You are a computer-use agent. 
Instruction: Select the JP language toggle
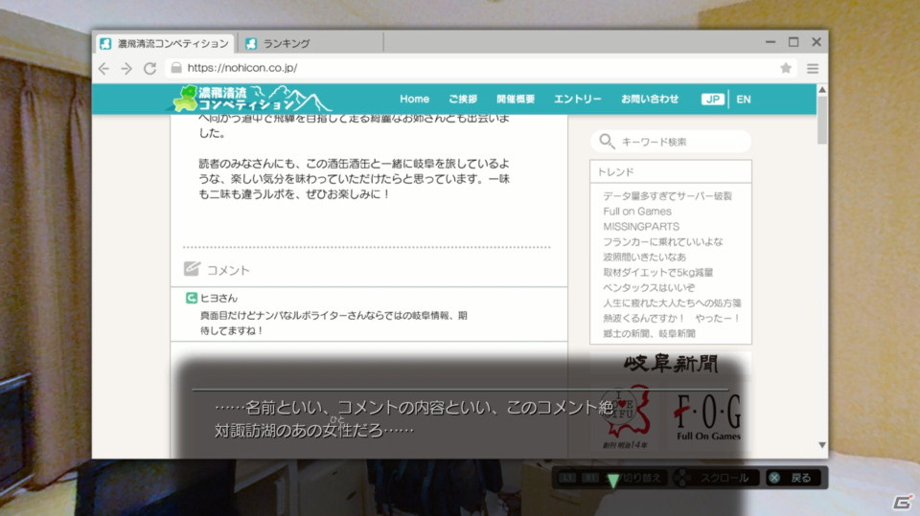pyautogui.click(x=712, y=100)
